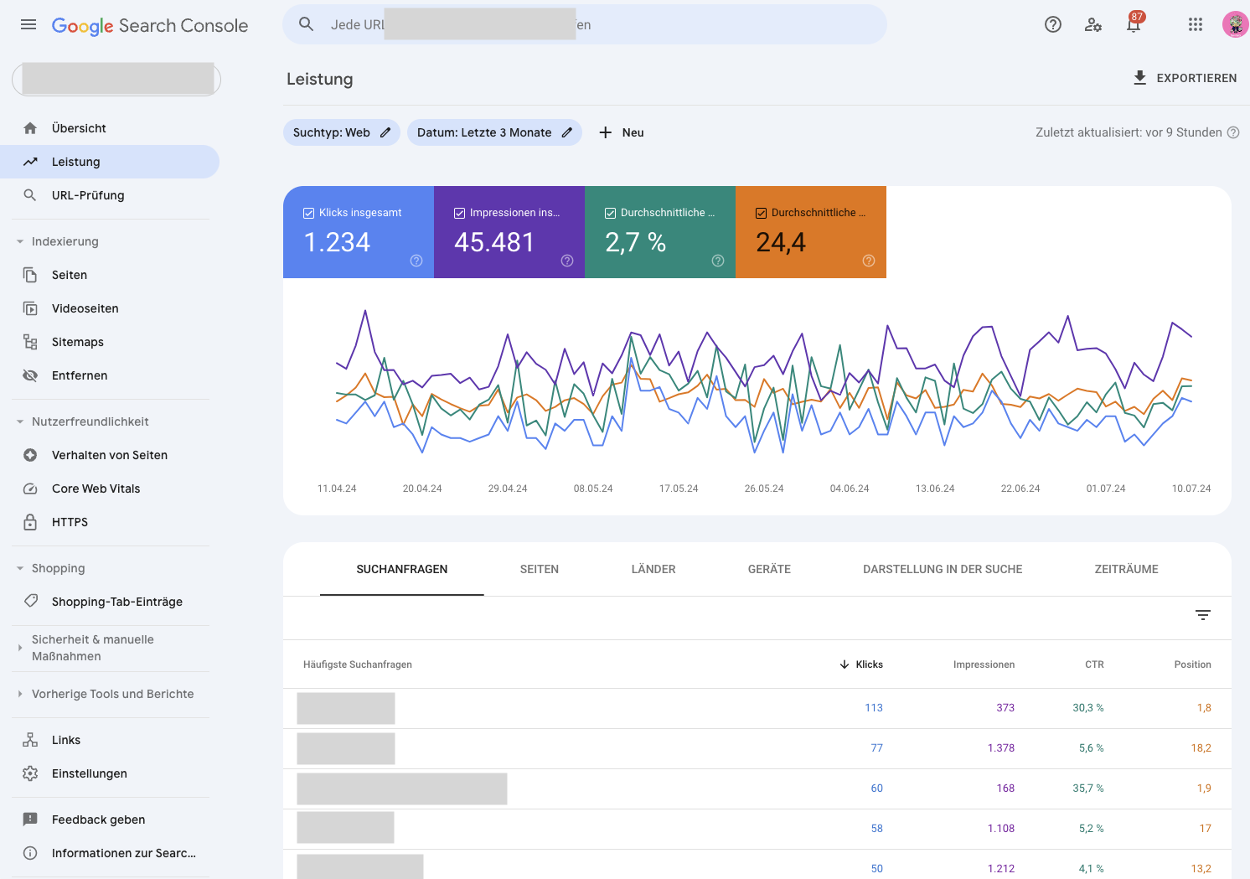The width and height of the screenshot is (1250, 879).
Task: Open the notifications bell
Action: [x=1134, y=25]
